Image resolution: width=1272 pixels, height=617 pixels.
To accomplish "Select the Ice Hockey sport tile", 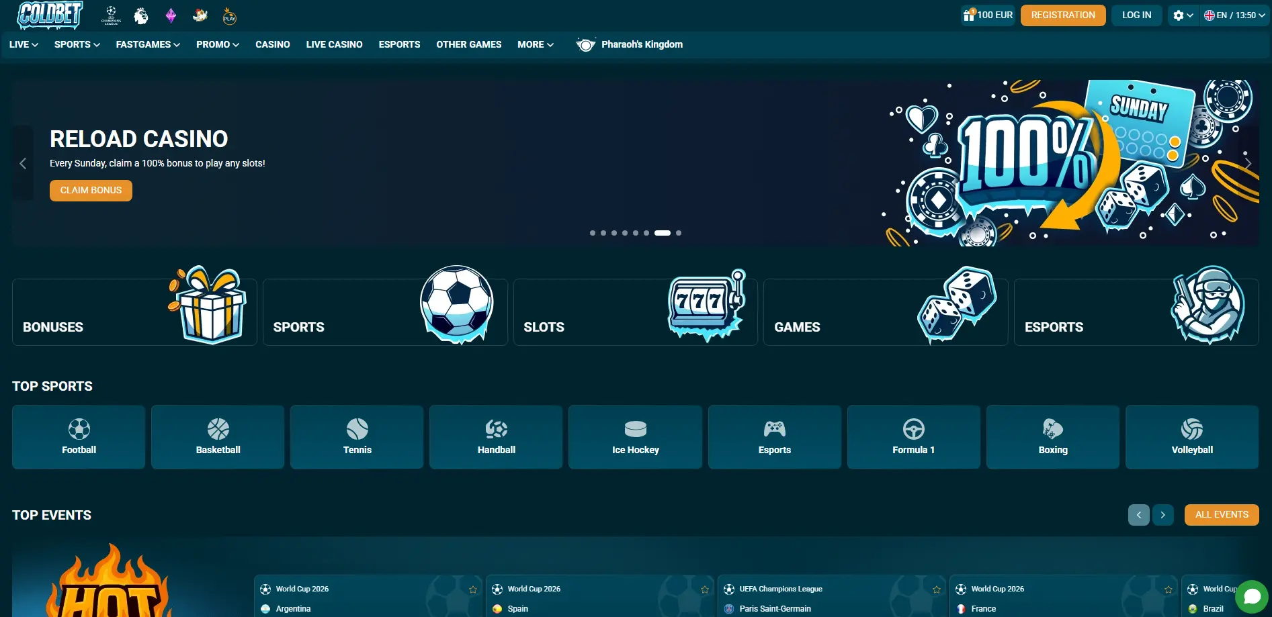I will [635, 437].
